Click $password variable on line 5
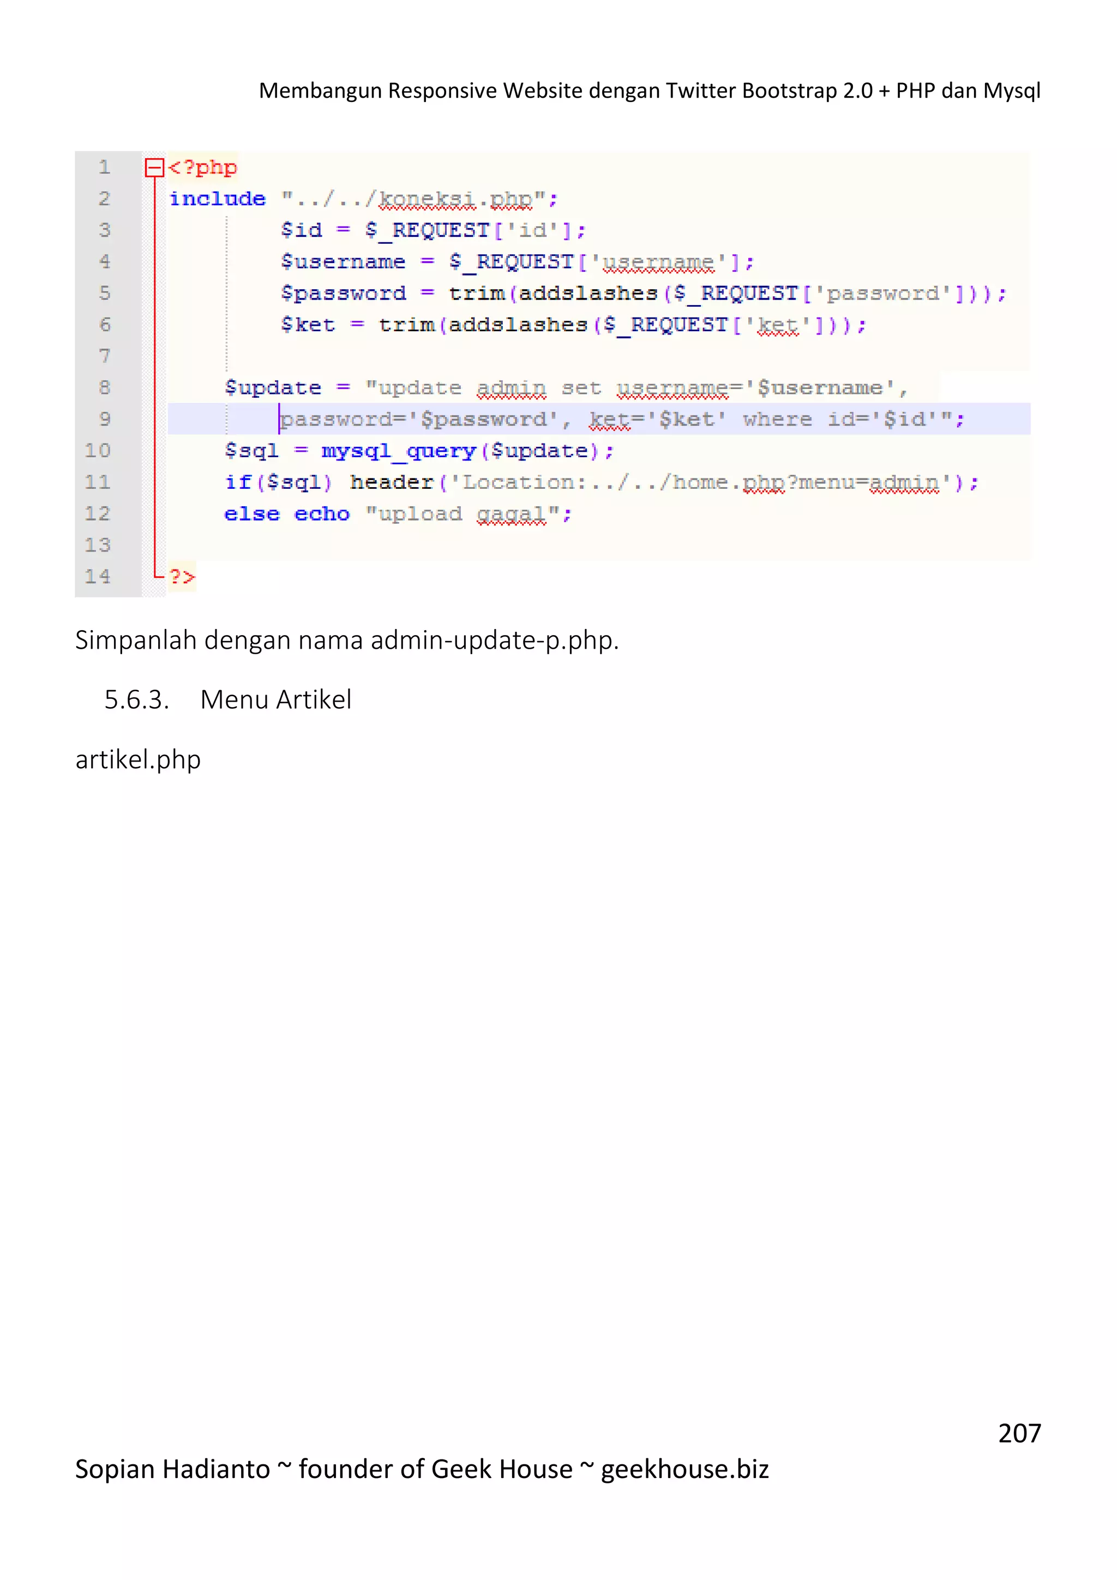This screenshot has width=1117, height=1580. point(343,293)
